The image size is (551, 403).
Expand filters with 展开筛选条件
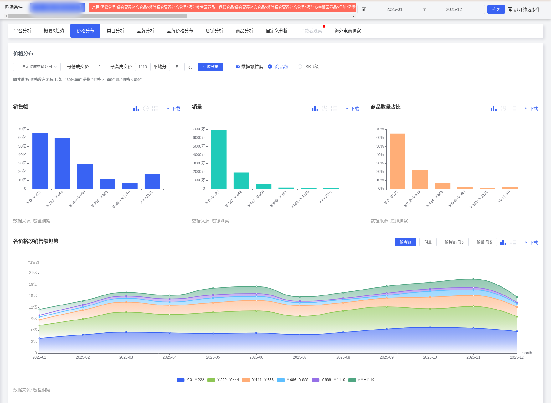(x=524, y=9)
